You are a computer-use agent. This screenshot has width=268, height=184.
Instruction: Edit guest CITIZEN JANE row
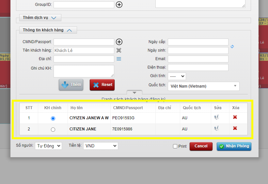(x=216, y=128)
